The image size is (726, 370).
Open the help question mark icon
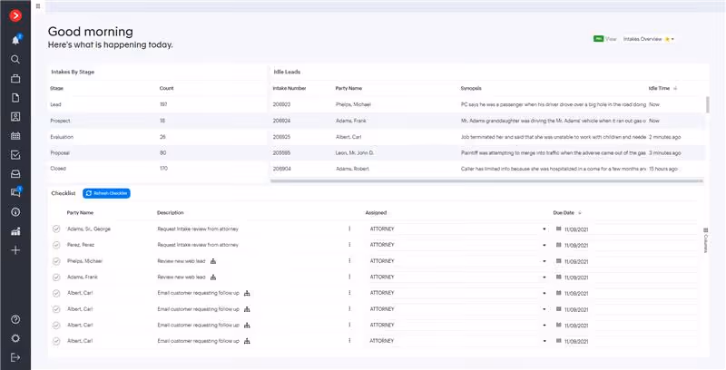[15, 319]
